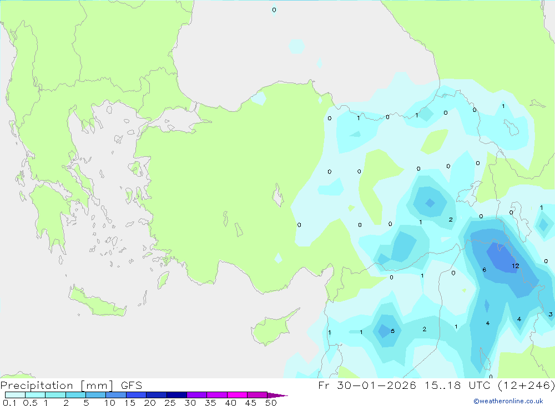The width and height of the screenshot is (555, 406).
Task: Click the '40' legend scale label
Action: pyautogui.click(x=230, y=403)
